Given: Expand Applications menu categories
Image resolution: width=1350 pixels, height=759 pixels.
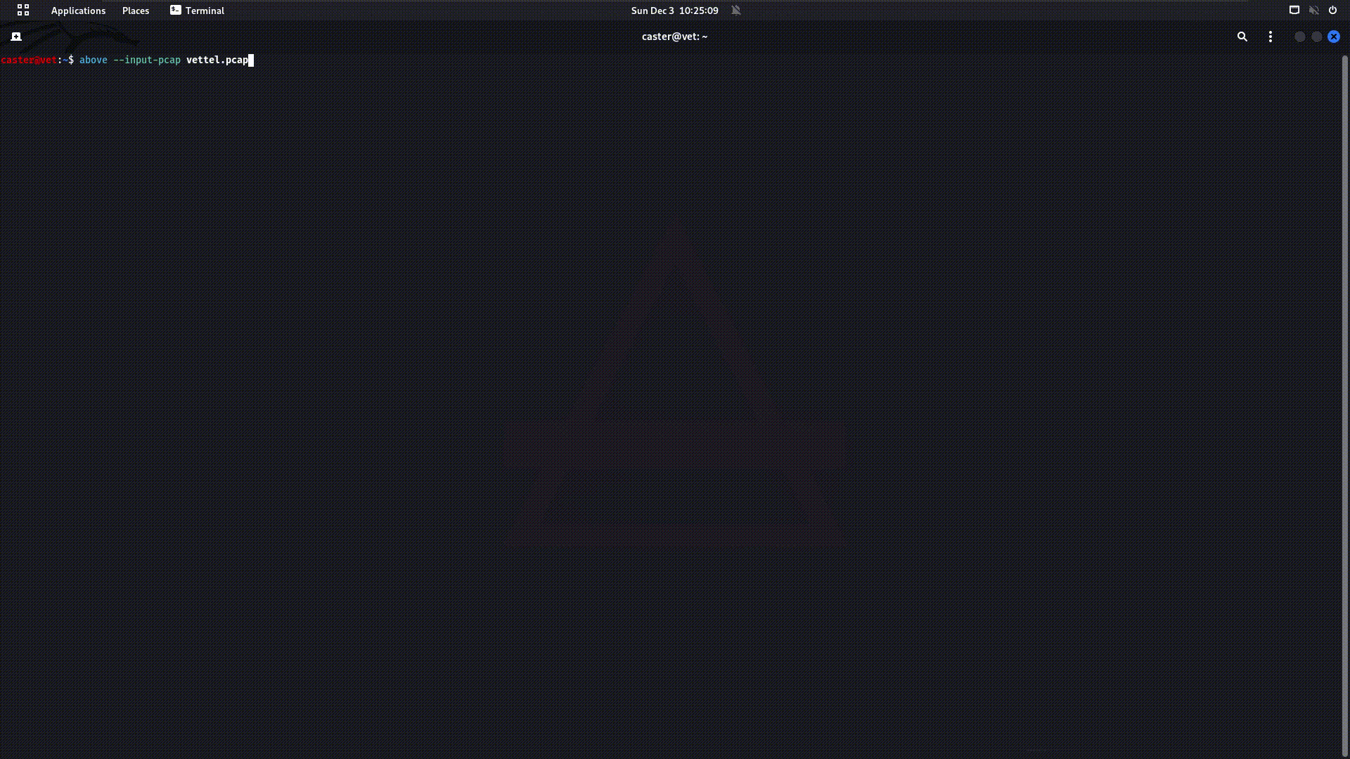Looking at the screenshot, I should coord(77,11).
